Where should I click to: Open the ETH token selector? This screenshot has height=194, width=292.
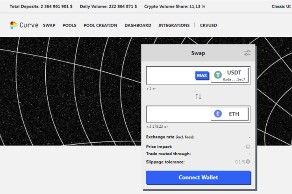(x=230, y=114)
